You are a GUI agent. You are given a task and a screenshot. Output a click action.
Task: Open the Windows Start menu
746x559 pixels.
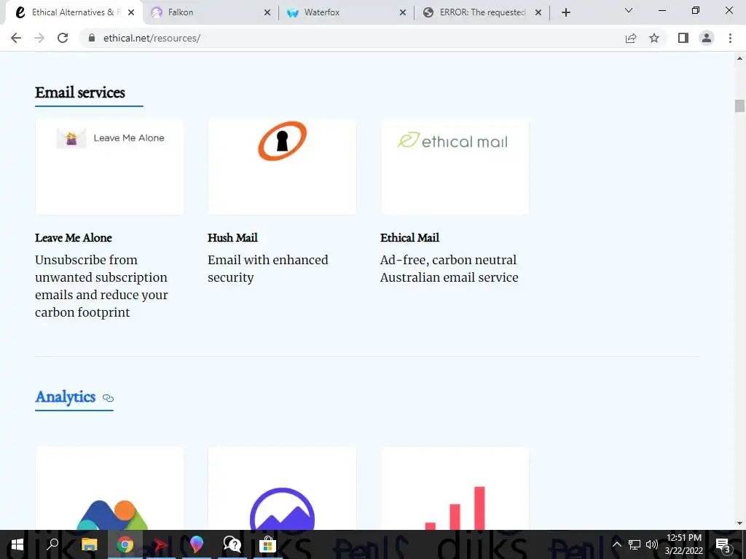17,544
